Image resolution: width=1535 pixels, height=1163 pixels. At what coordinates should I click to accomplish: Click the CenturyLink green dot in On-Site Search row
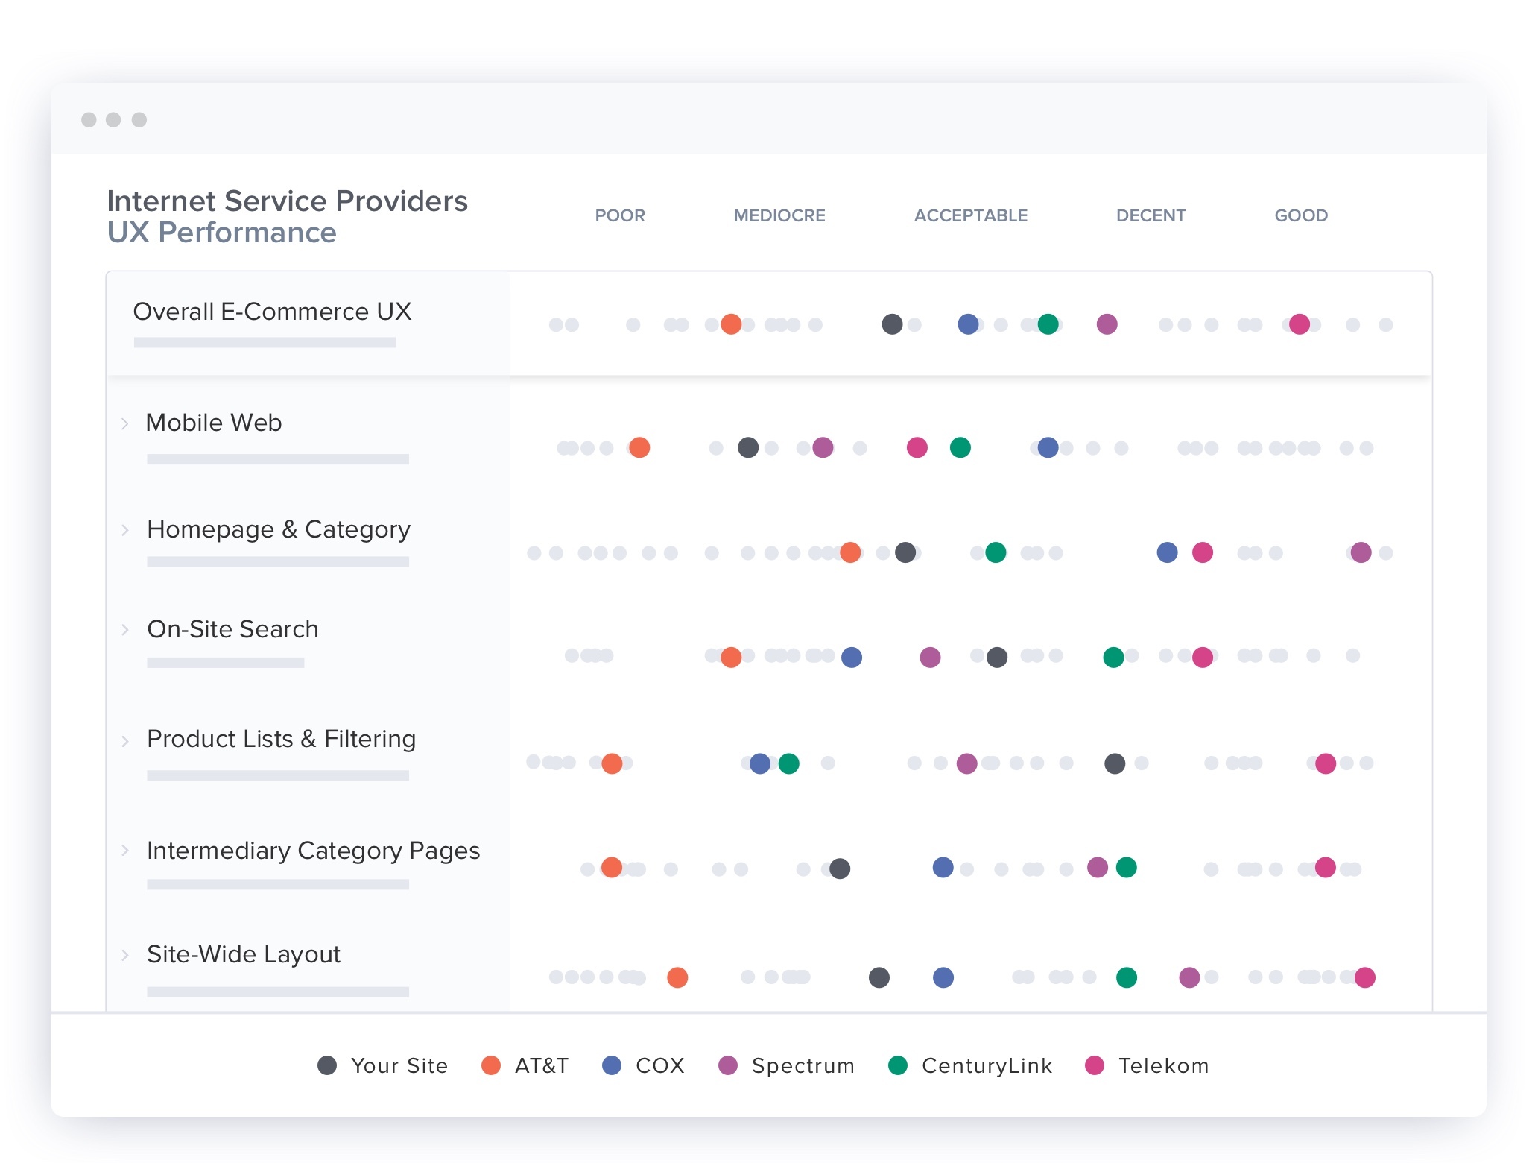[x=1114, y=657]
